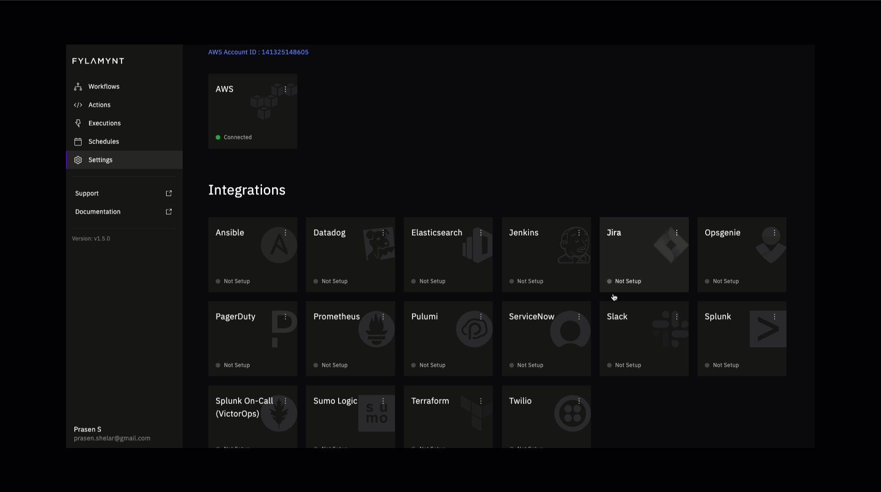Go to Workflows in the sidebar
The image size is (881, 492).
[124, 87]
